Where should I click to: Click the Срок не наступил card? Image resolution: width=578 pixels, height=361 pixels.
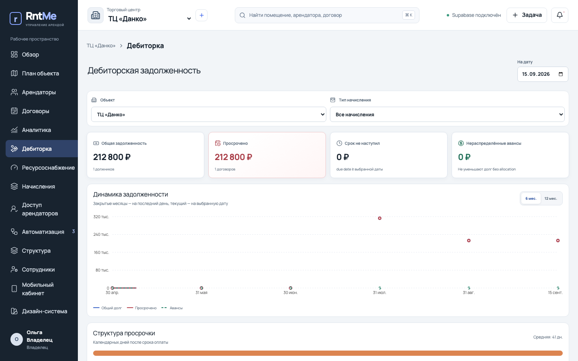[x=389, y=155]
